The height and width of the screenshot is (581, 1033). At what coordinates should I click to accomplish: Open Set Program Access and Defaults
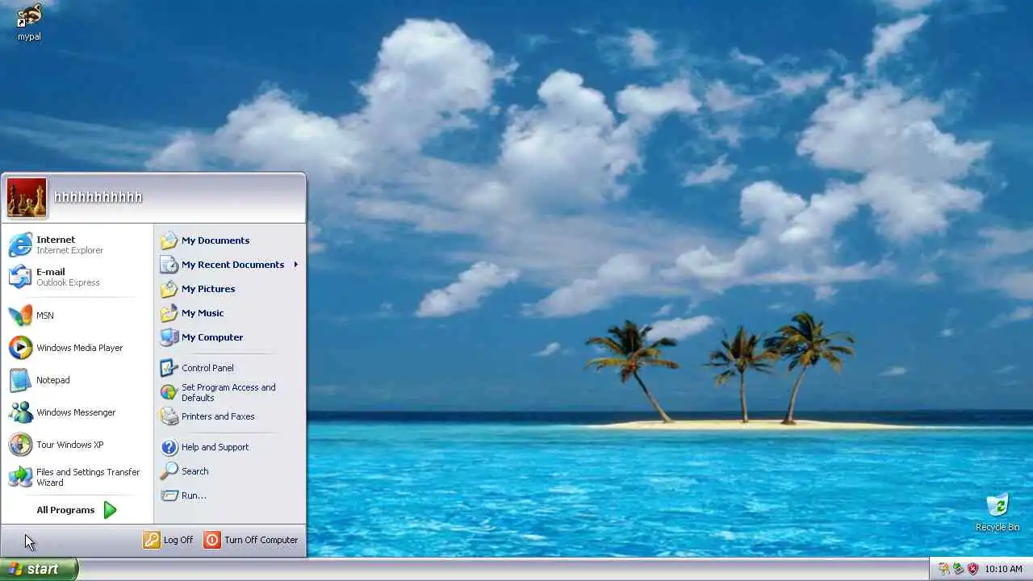click(x=229, y=392)
